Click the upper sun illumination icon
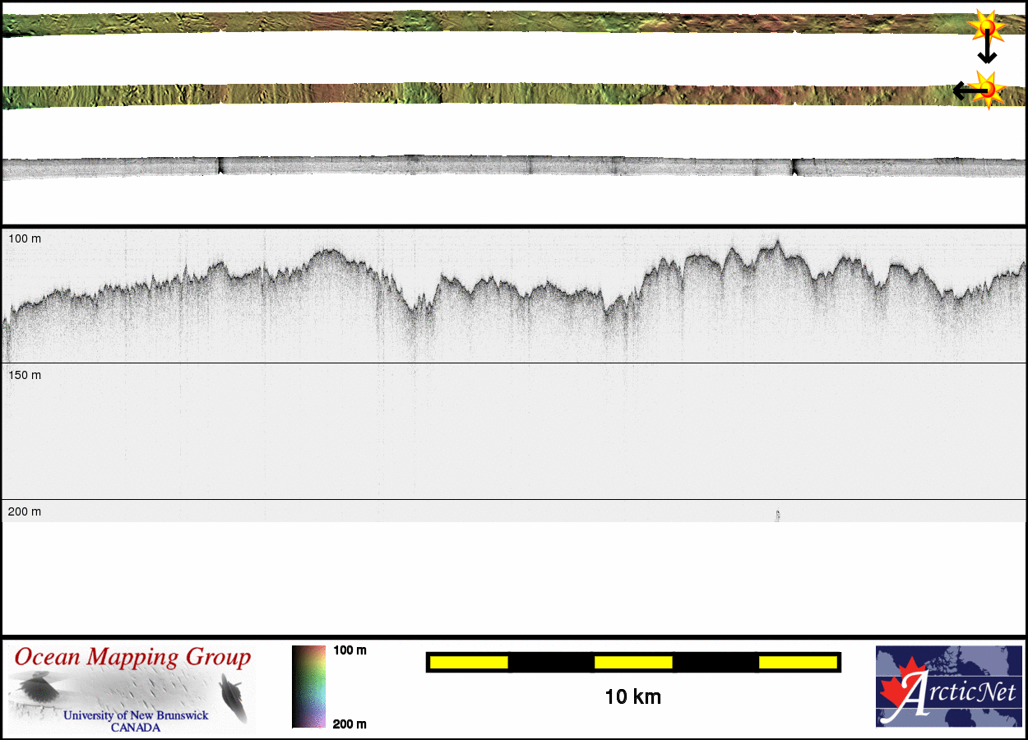Image resolution: width=1028 pixels, height=740 pixels. [988, 27]
